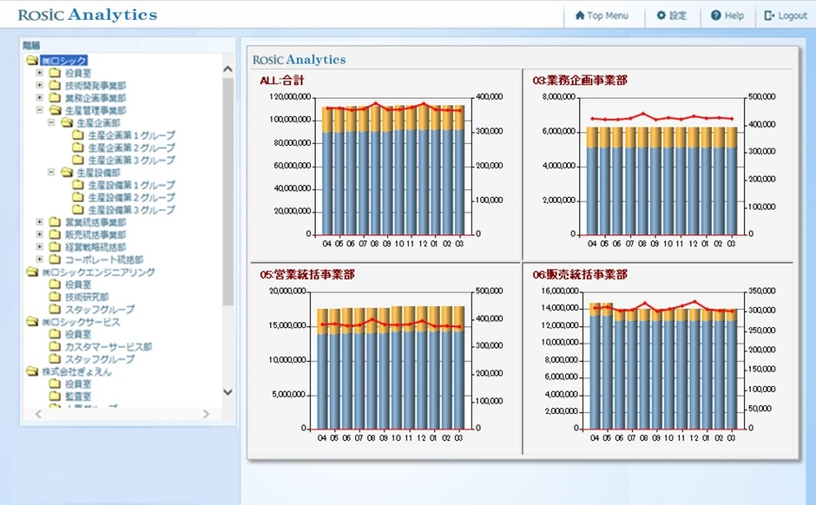This screenshot has width=816, height=505.
Task: Collapse the 生産管理事業部 tree node
Action: coord(40,111)
